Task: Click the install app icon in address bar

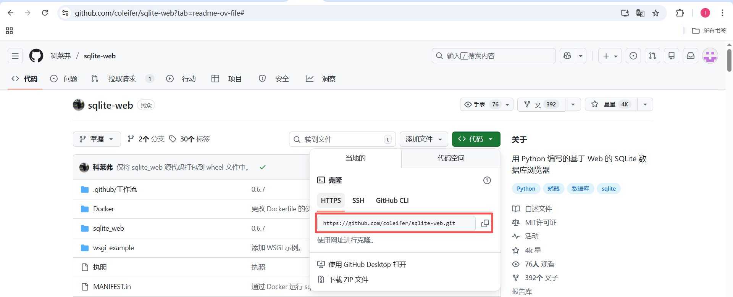Action: click(625, 13)
